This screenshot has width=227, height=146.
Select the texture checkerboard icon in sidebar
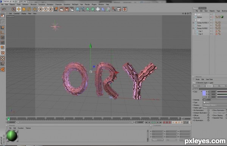pyautogui.click(x=3, y=58)
